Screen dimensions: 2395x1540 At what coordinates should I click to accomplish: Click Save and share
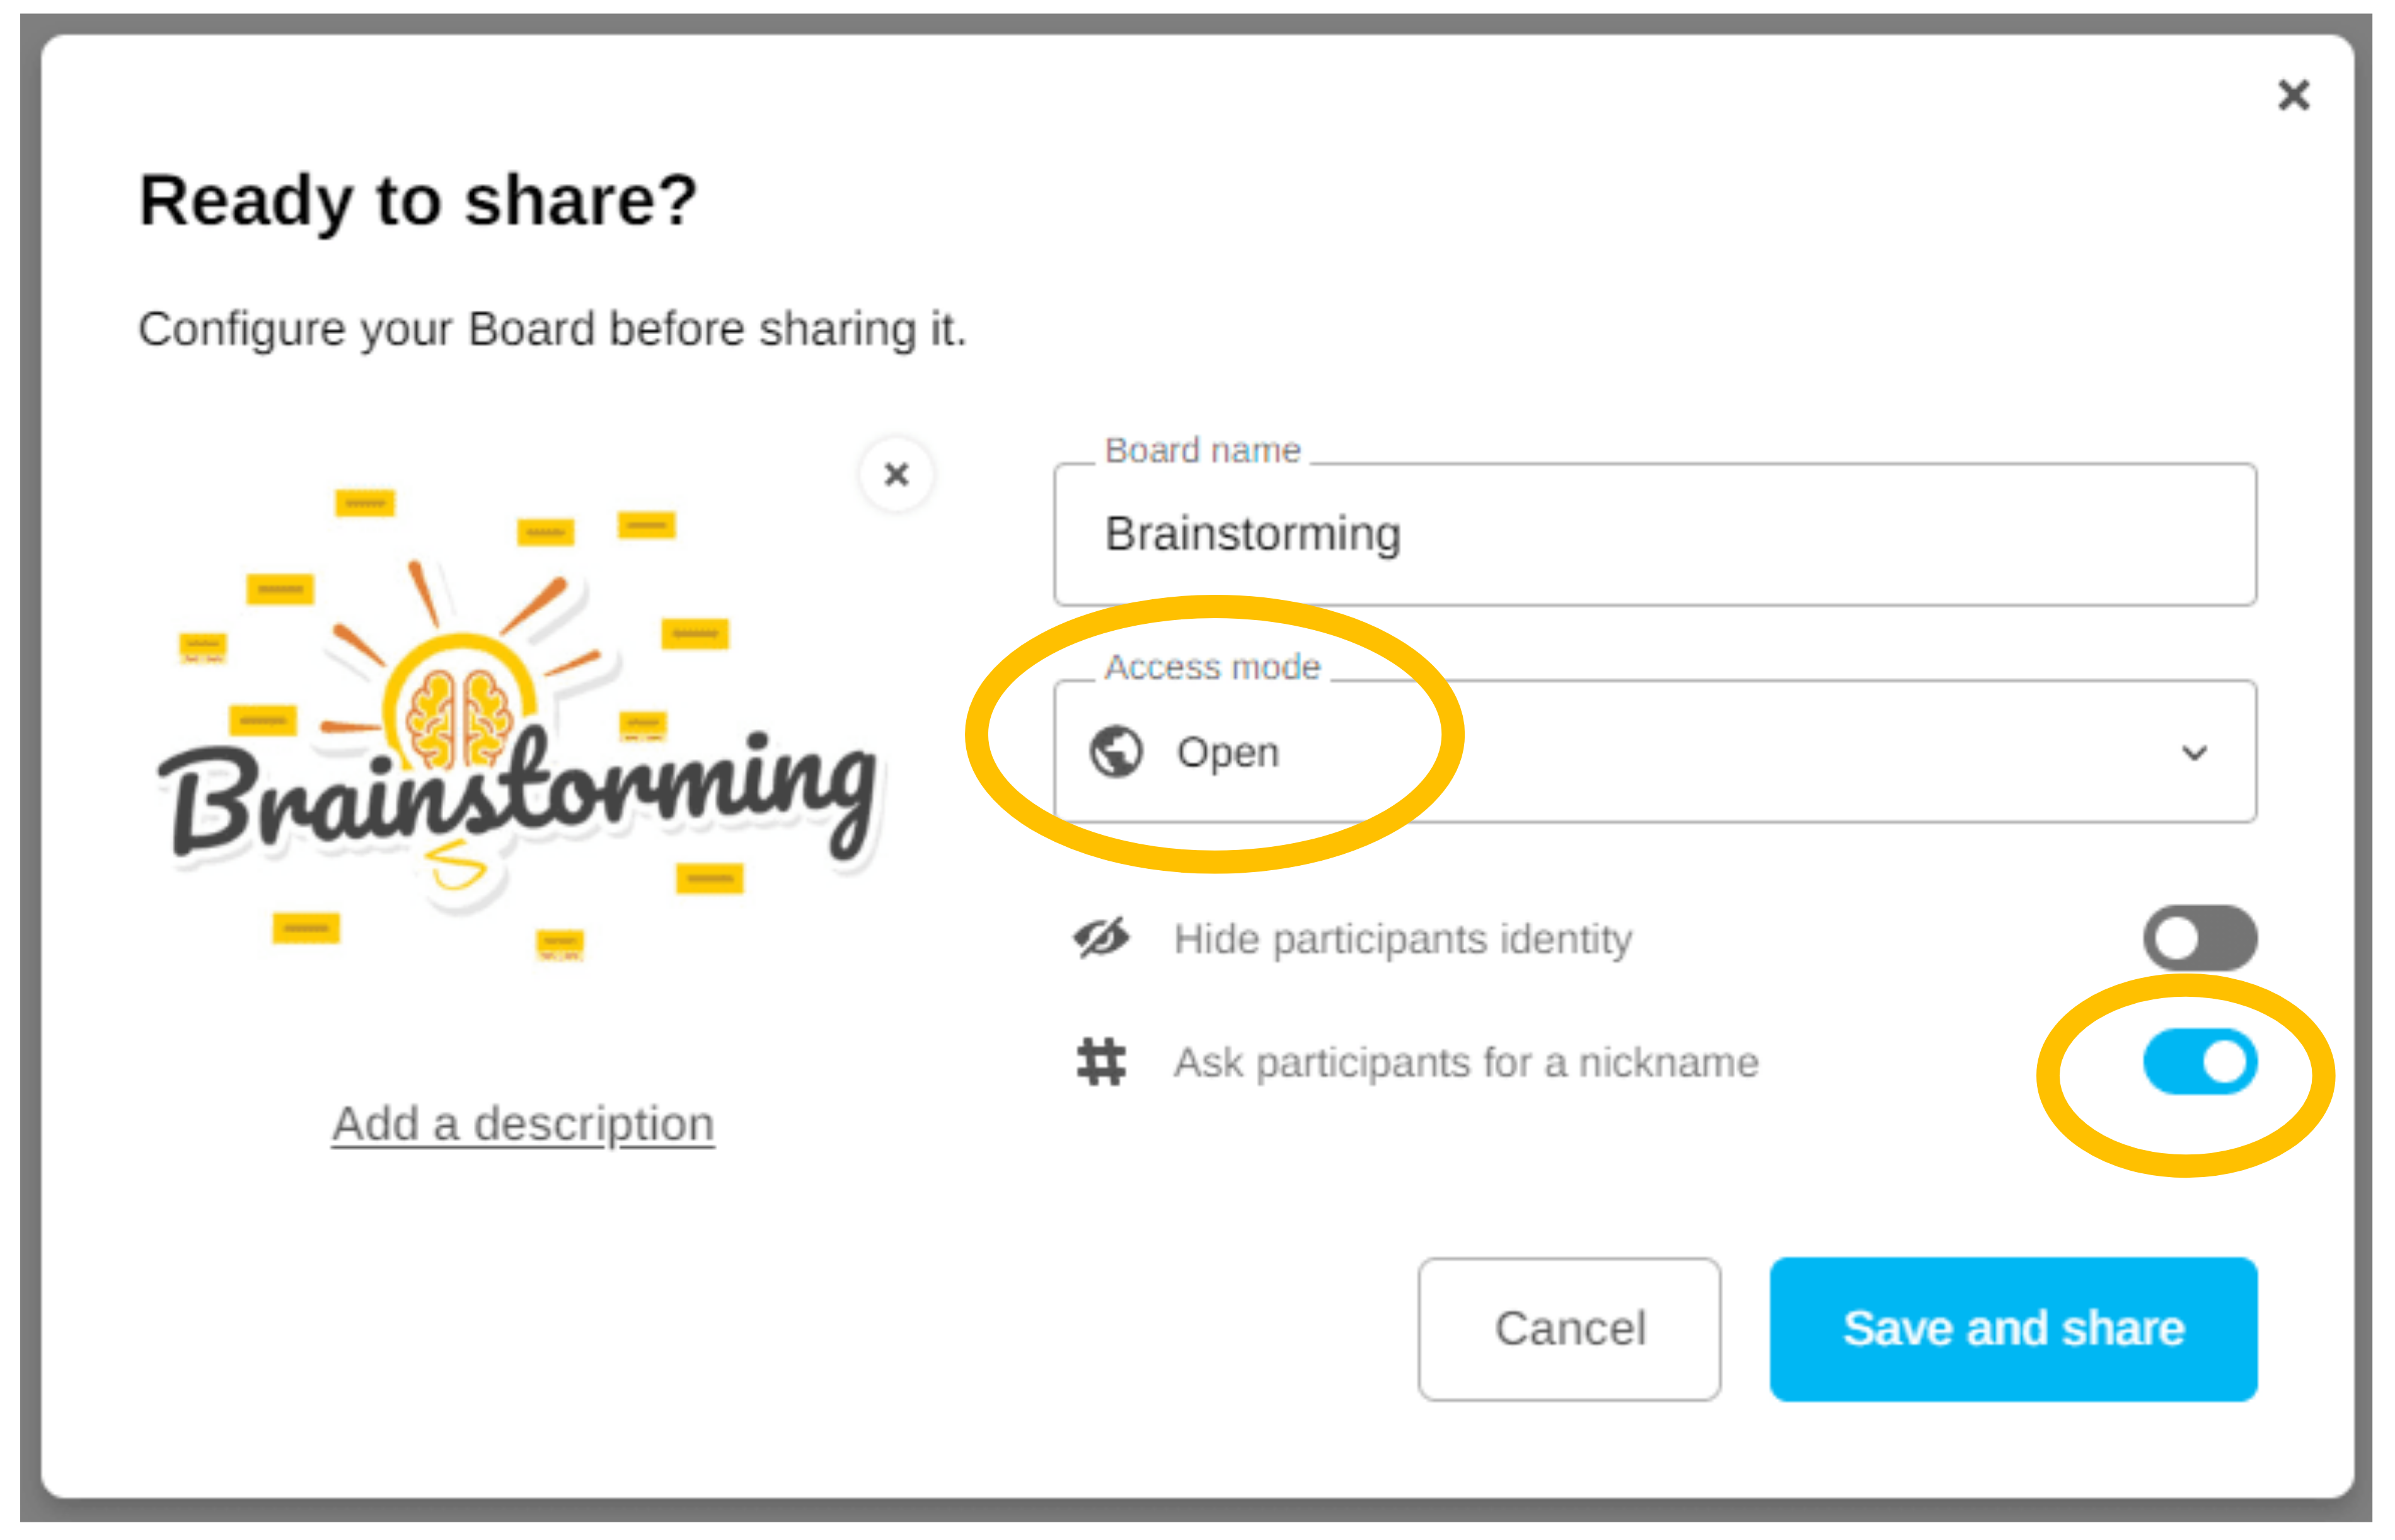[x=2012, y=1328]
